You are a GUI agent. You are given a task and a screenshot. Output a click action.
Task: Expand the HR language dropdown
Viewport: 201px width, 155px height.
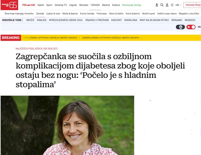click(178, 5)
